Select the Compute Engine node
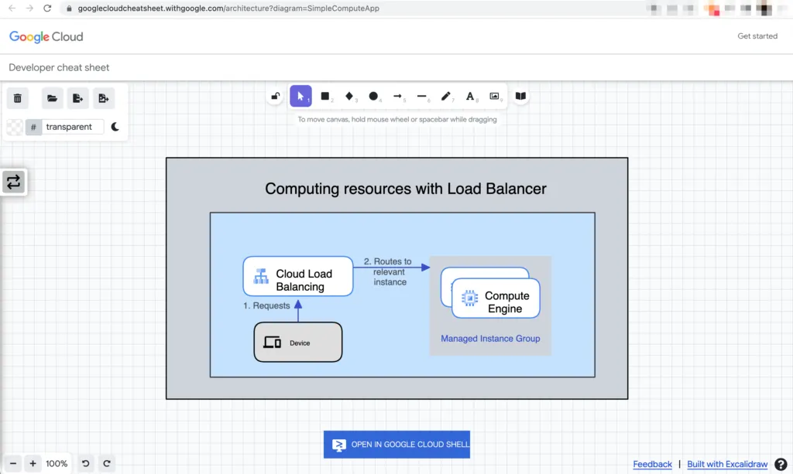The width and height of the screenshot is (793, 474). (x=496, y=298)
